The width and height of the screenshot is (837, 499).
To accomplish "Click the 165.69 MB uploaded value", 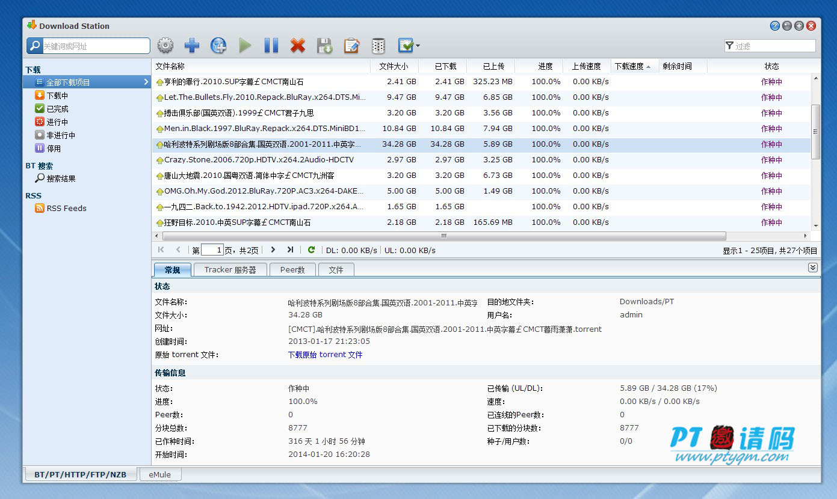I will coord(493,222).
